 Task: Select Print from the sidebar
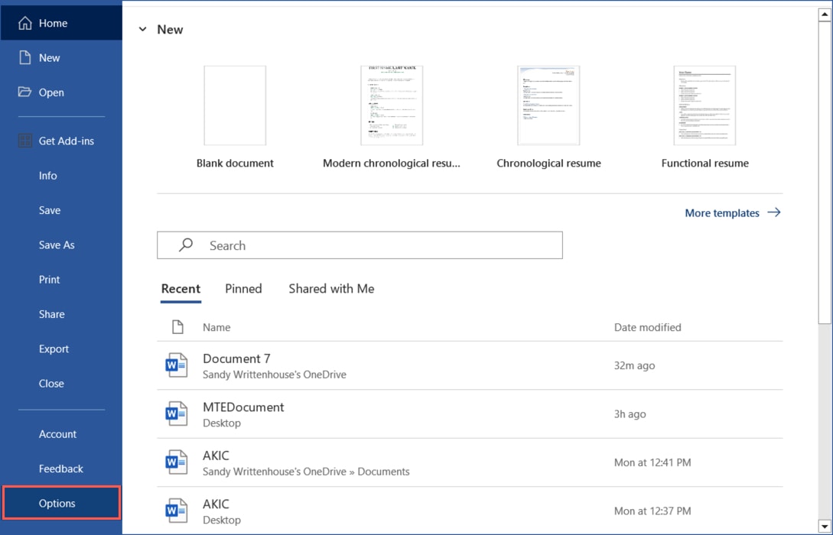[49, 280]
